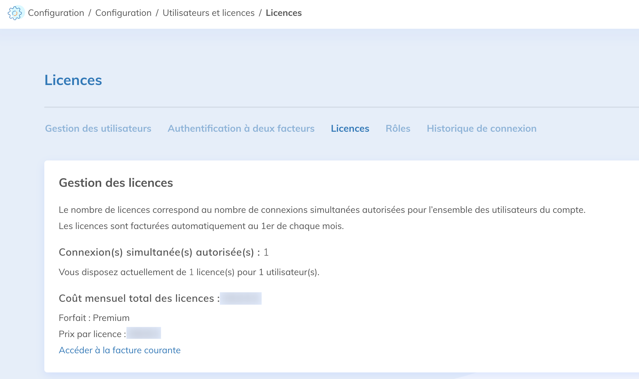This screenshot has width=639, height=379.
Task: Click the large Licences page title
Action: click(73, 80)
